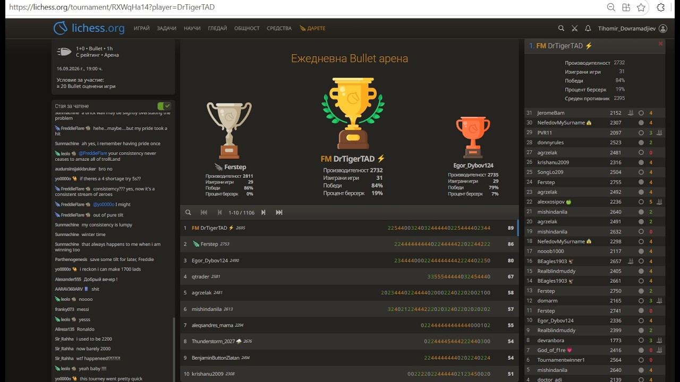Go to previous standings page
Viewport: 680px width, 382px height.
(219, 212)
